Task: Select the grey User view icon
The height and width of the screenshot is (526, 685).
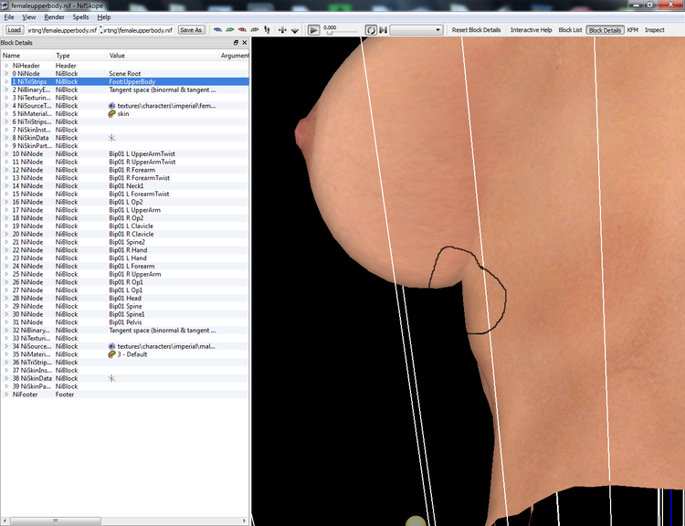Action: [254, 30]
